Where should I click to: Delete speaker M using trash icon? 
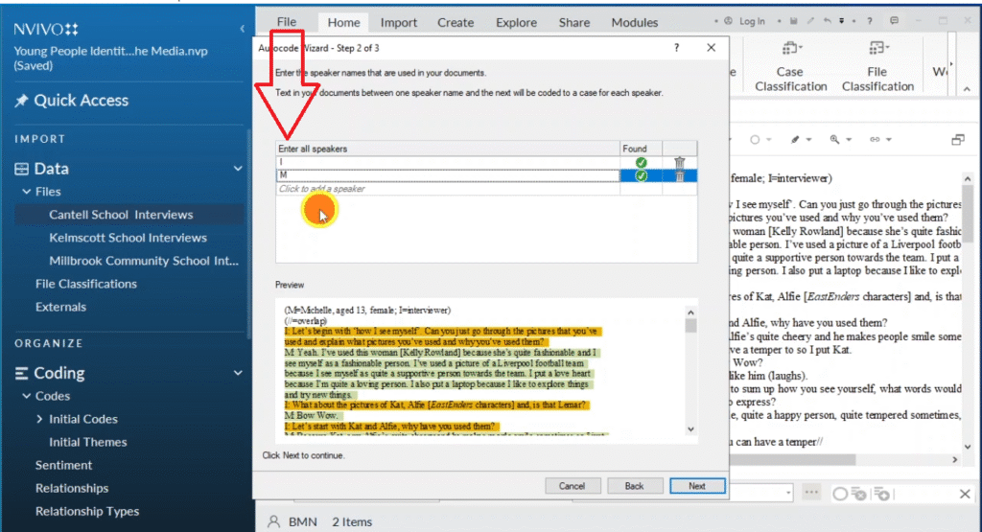click(x=679, y=175)
